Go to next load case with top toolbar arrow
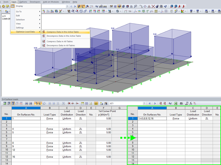Image resolution: width=221 pixels, height=165 pixels. pyautogui.click(x=75, y=6)
